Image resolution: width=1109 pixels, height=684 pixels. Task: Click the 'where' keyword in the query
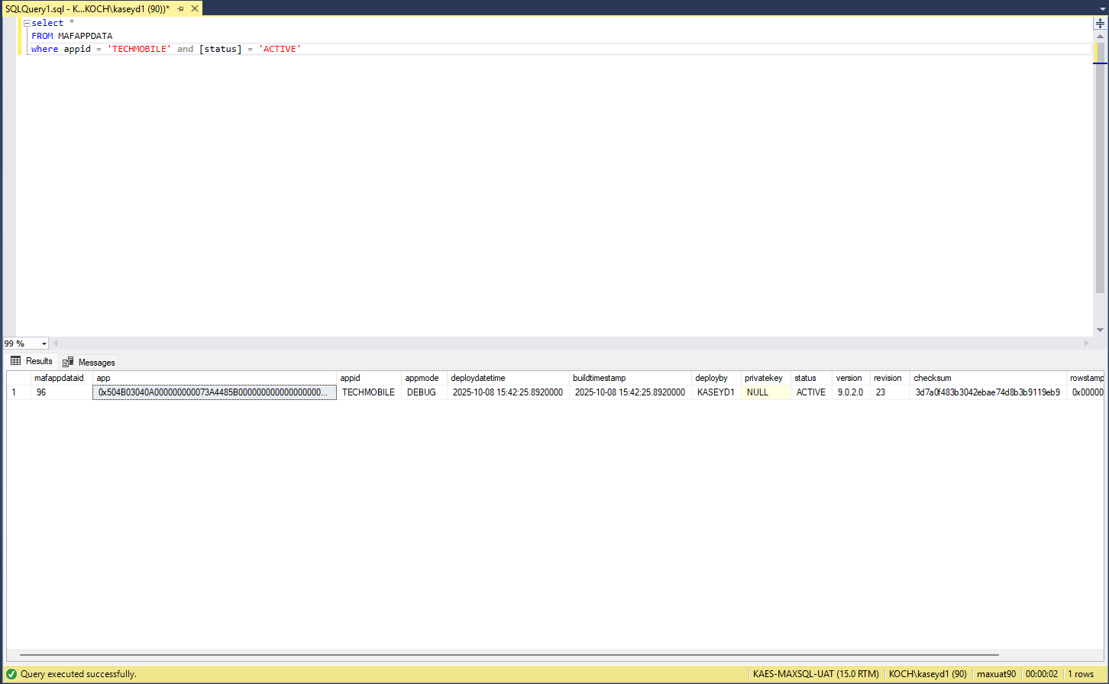click(44, 49)
